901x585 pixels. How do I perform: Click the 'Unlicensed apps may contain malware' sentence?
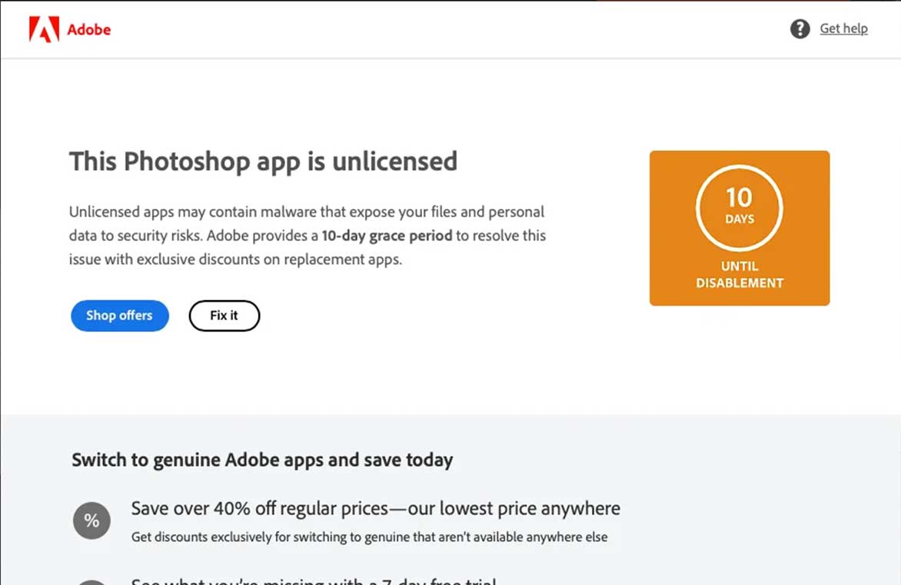pyautogui.click(x=306, y=224)
